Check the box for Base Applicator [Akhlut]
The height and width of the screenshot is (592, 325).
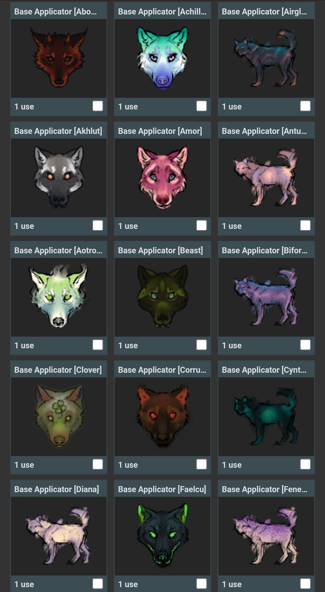[x=98, y=226]
